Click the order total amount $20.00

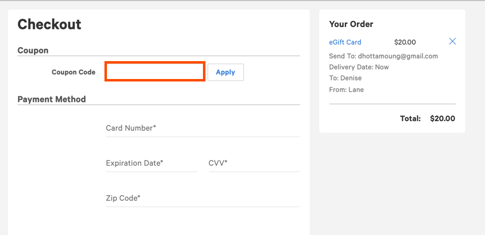[x=442, y=119]
